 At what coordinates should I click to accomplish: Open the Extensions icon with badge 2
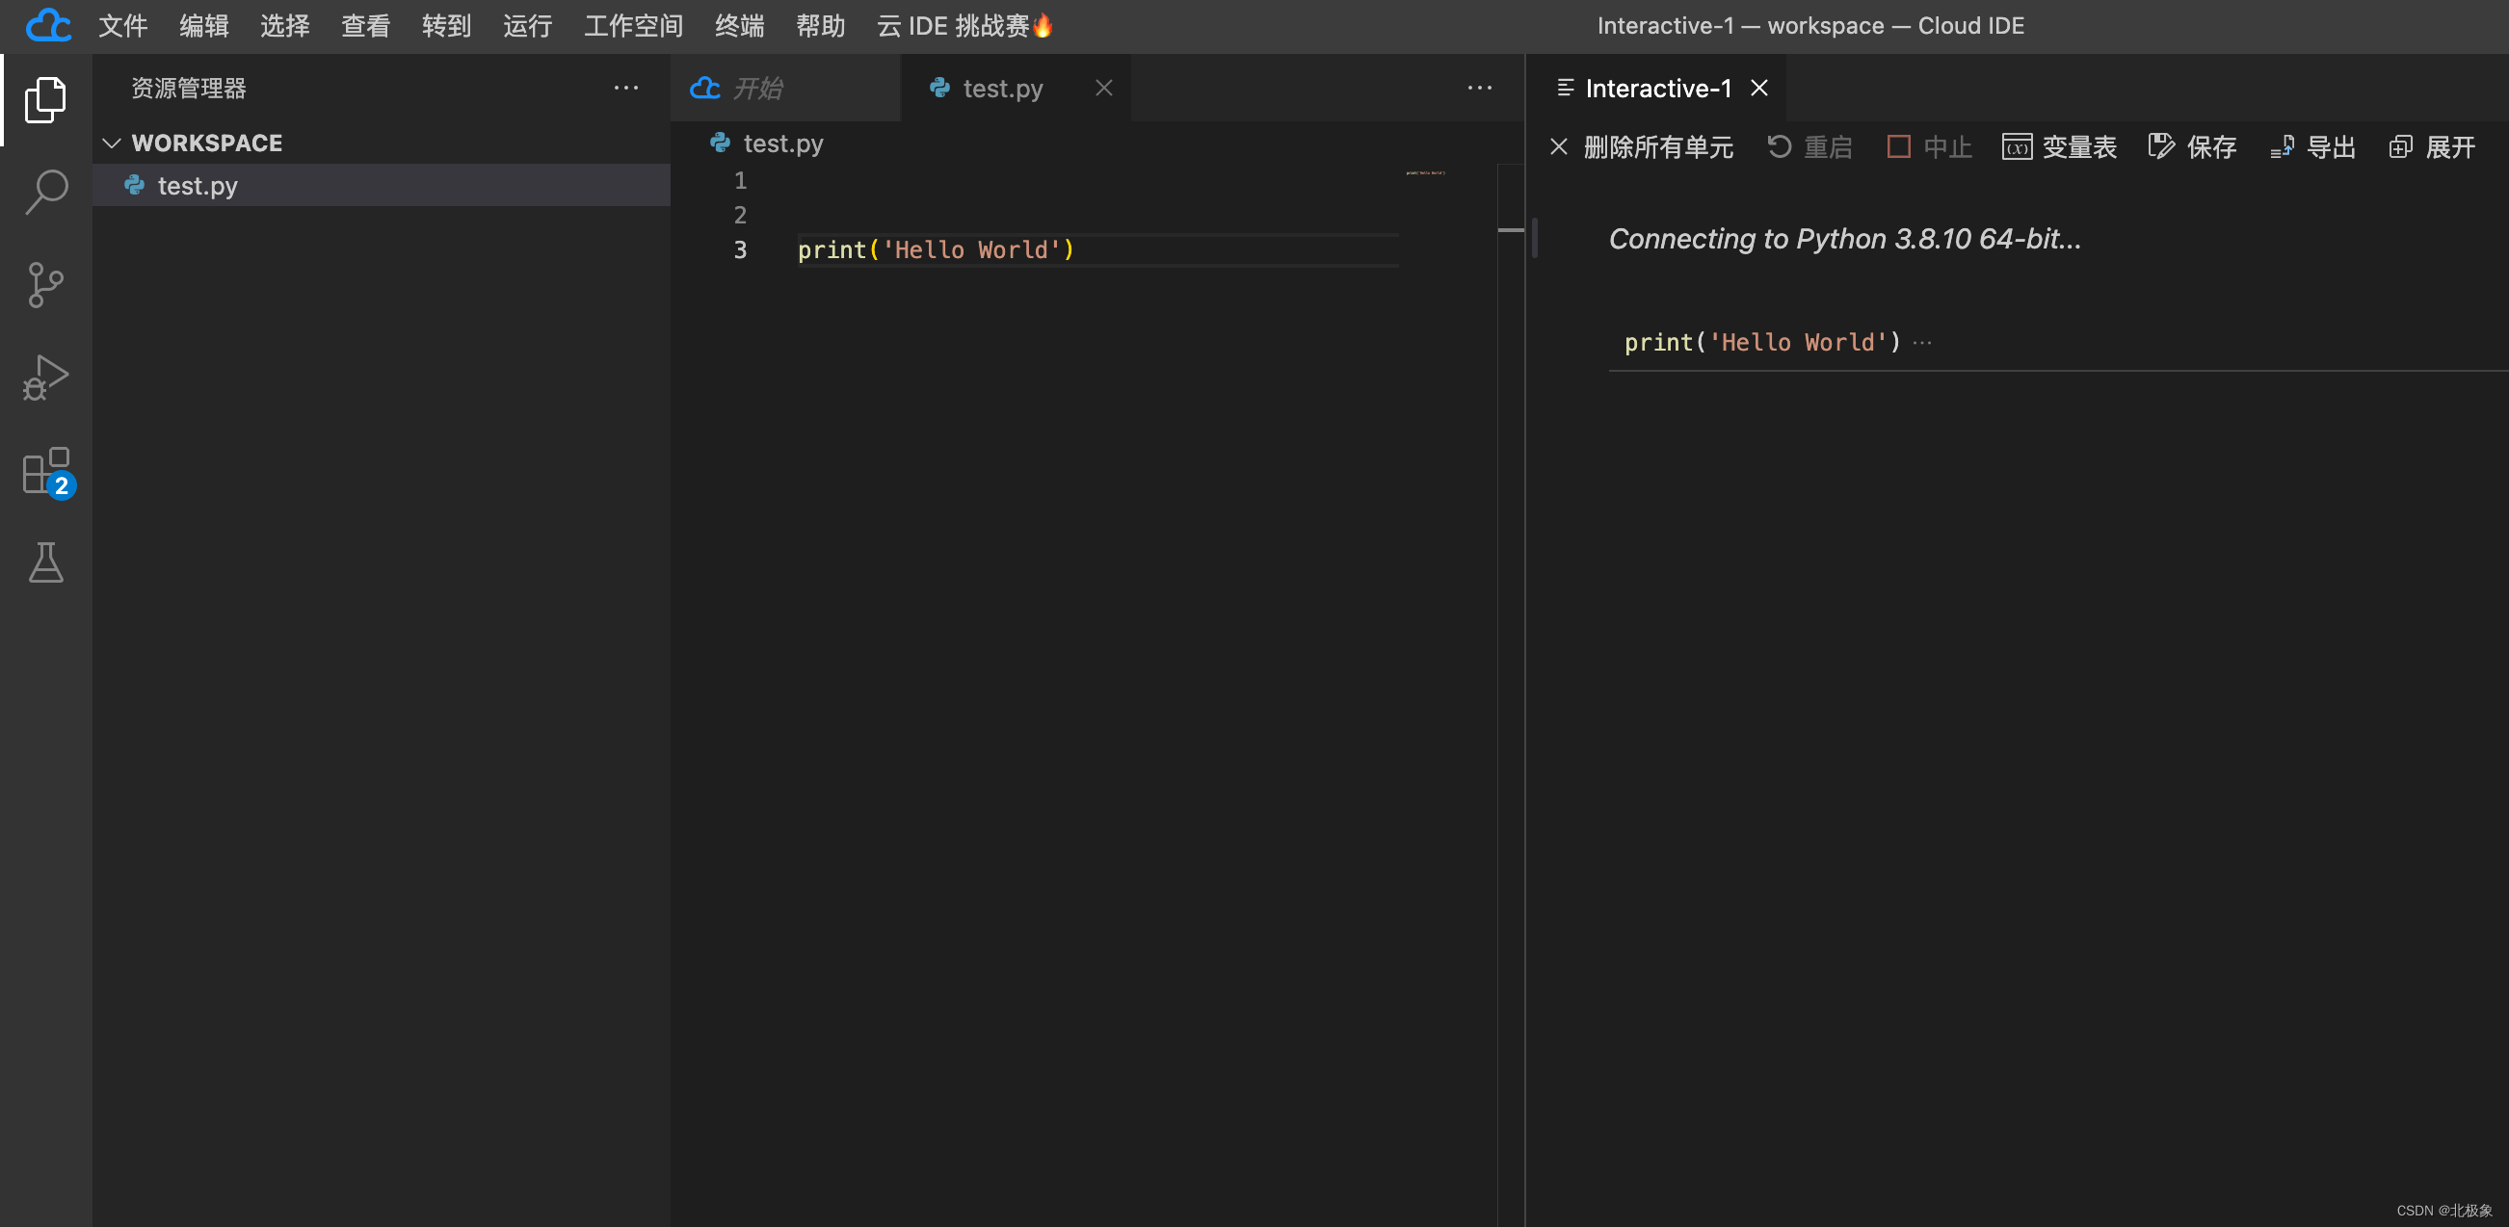pos(48,472)
